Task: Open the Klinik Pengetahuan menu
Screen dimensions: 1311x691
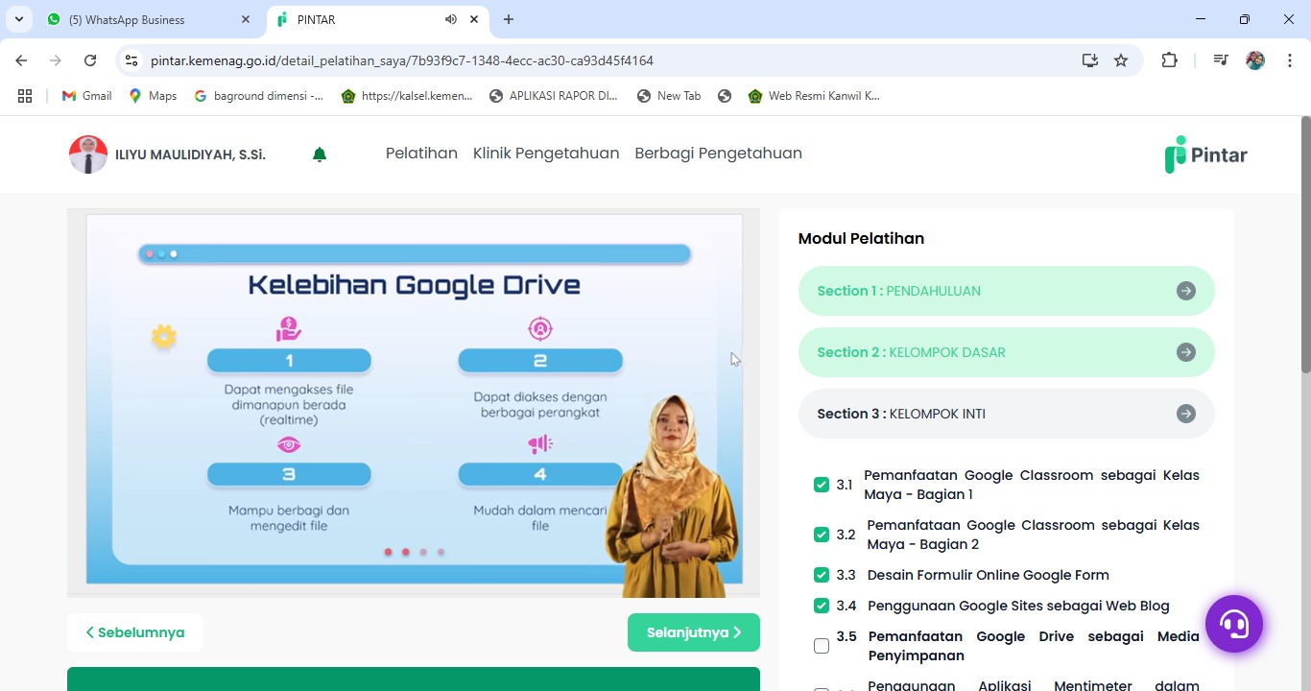Action: pyautogui.click(x=546, y=154)
